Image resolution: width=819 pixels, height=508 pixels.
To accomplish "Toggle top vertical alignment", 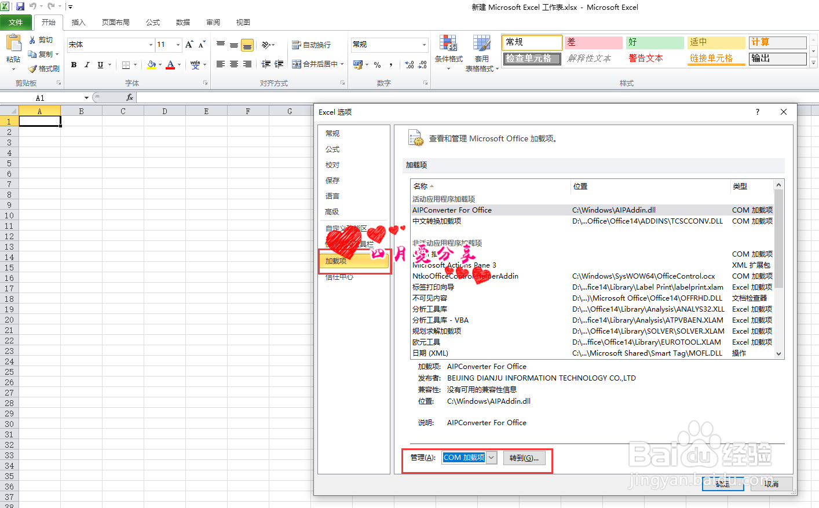I will pyautogui.click(x=221, y=45).
